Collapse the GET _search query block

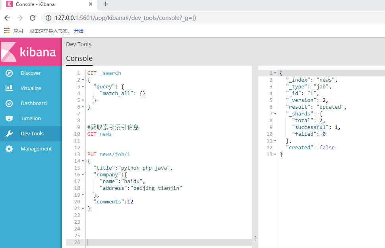tap(83, 80)
